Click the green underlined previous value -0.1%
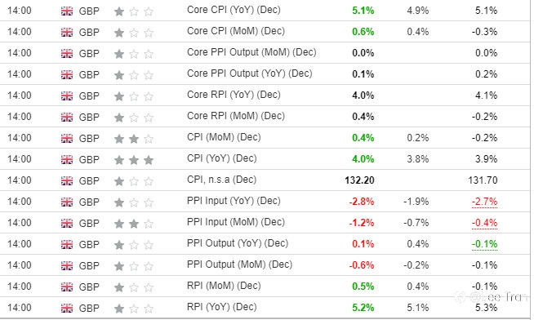This screenshot has width=534, height=320. coord(484,244)
